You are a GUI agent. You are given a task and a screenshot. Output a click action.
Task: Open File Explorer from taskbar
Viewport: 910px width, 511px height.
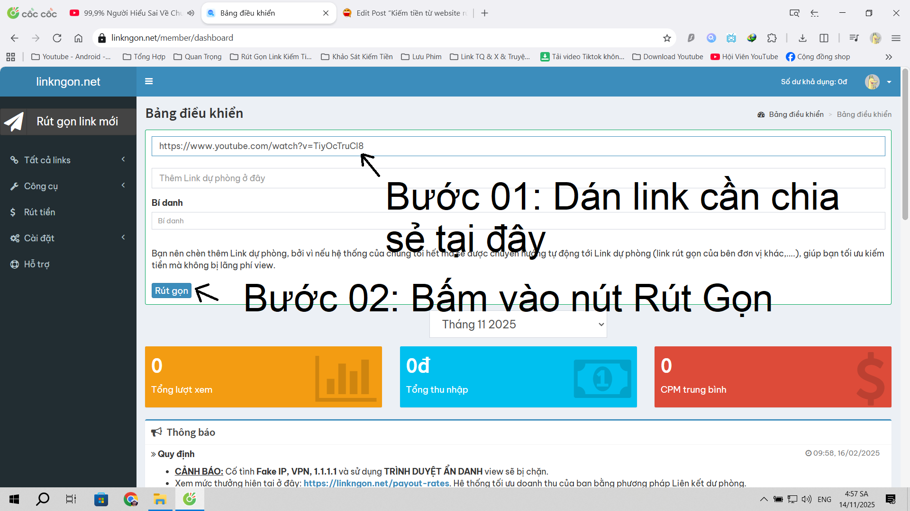point(160,499)
